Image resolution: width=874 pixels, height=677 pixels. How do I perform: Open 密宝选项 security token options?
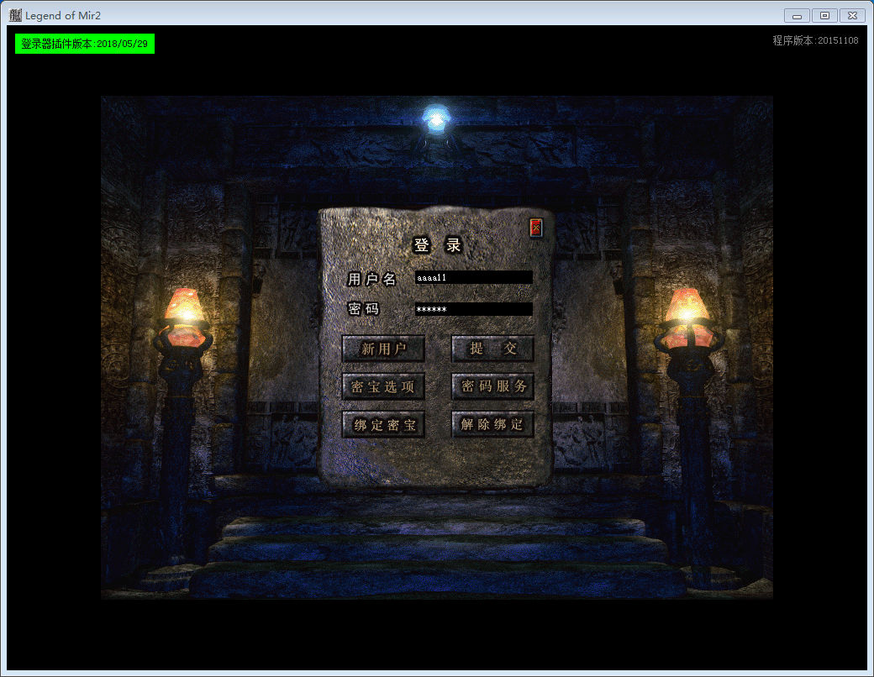(383, 386)
